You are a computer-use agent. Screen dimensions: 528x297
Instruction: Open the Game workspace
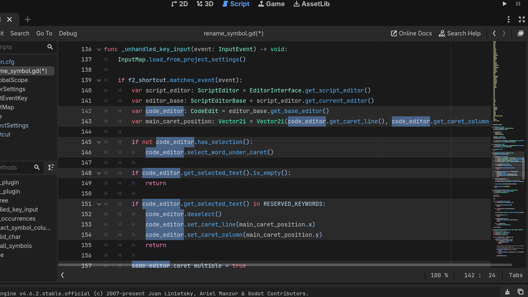pos(271,4)
